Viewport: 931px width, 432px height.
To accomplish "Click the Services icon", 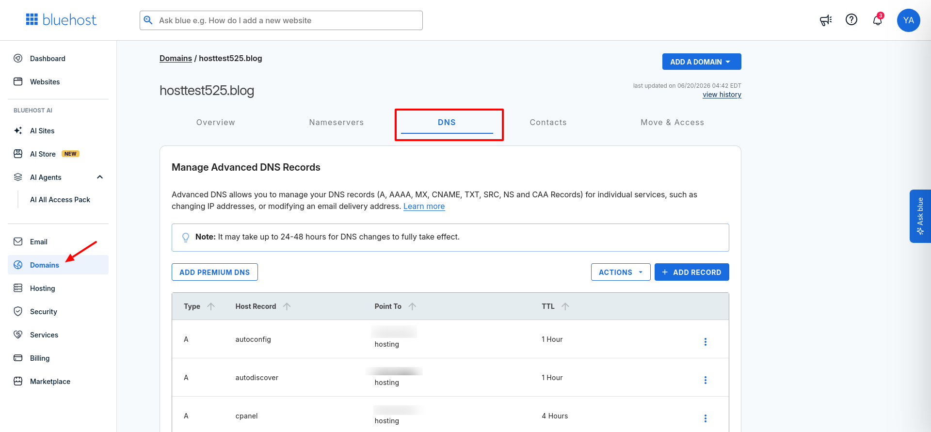I will point(18,335).
